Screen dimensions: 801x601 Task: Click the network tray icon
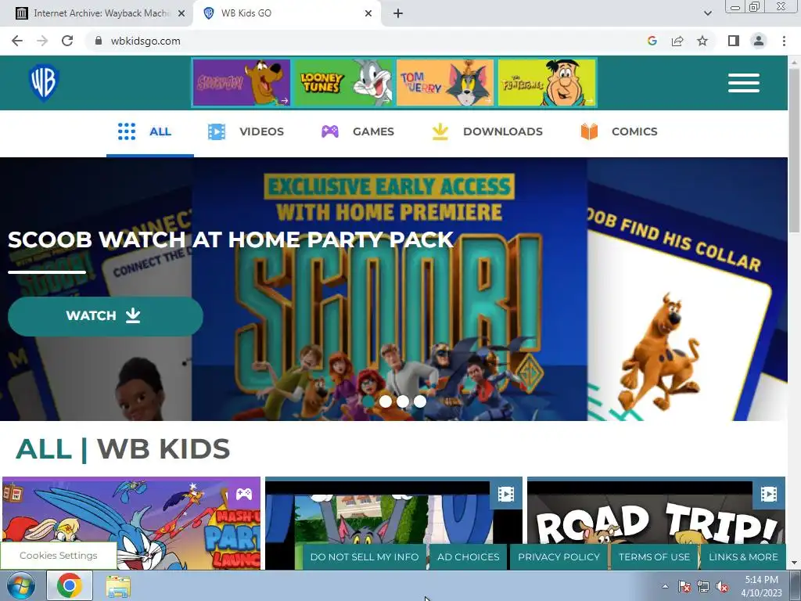point(703,587)
